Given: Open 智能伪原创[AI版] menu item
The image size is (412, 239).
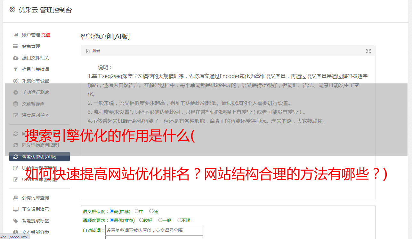Looking at the screenshot, I should [x=39, y=157].
